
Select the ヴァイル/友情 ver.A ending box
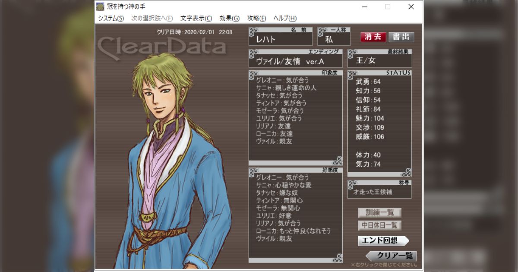point(296,61)
